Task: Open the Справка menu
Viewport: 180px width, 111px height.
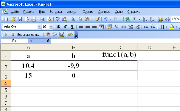Action: click(x=134, y=12)
